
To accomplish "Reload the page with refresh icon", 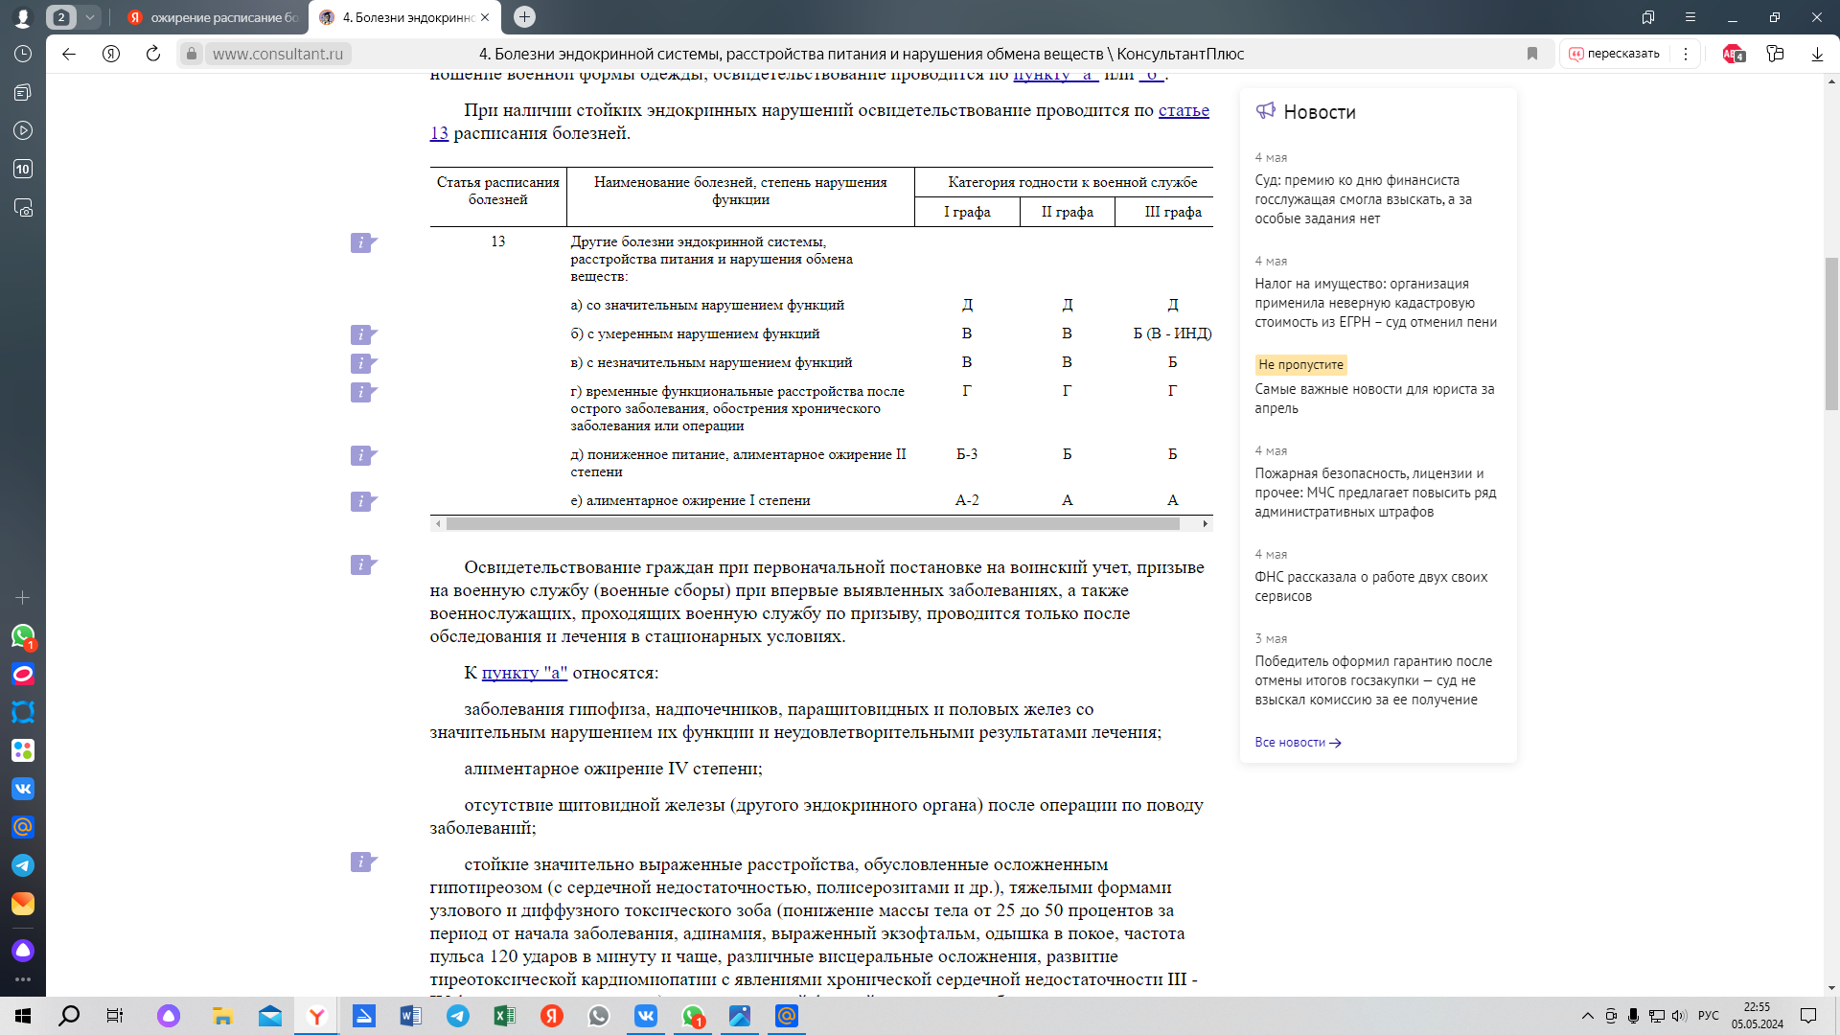I will coord(153,54).
